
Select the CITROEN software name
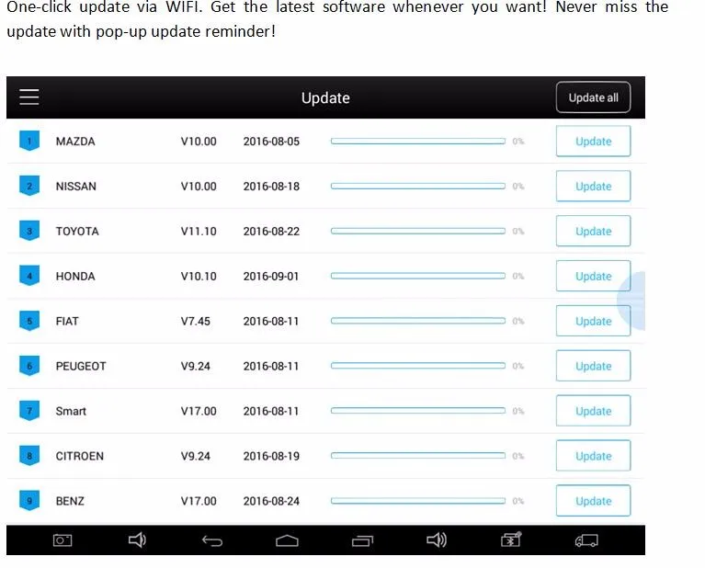80,456
